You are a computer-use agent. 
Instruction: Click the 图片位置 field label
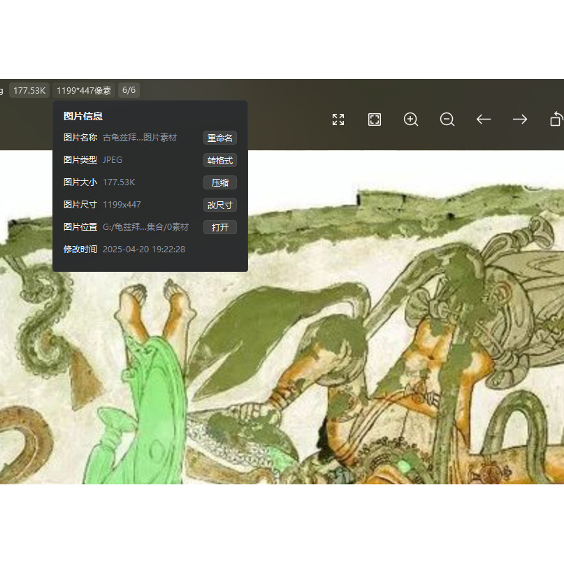tap(80, 227)
